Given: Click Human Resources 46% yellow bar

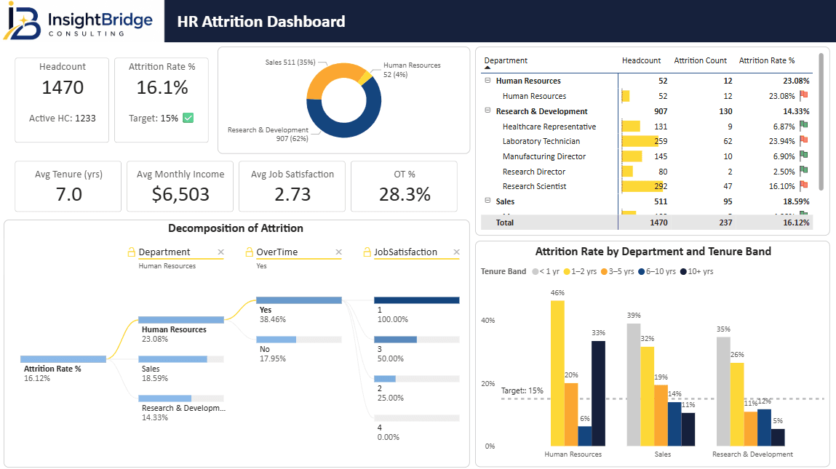Looking at the screenshot, I should pos(557,373).
